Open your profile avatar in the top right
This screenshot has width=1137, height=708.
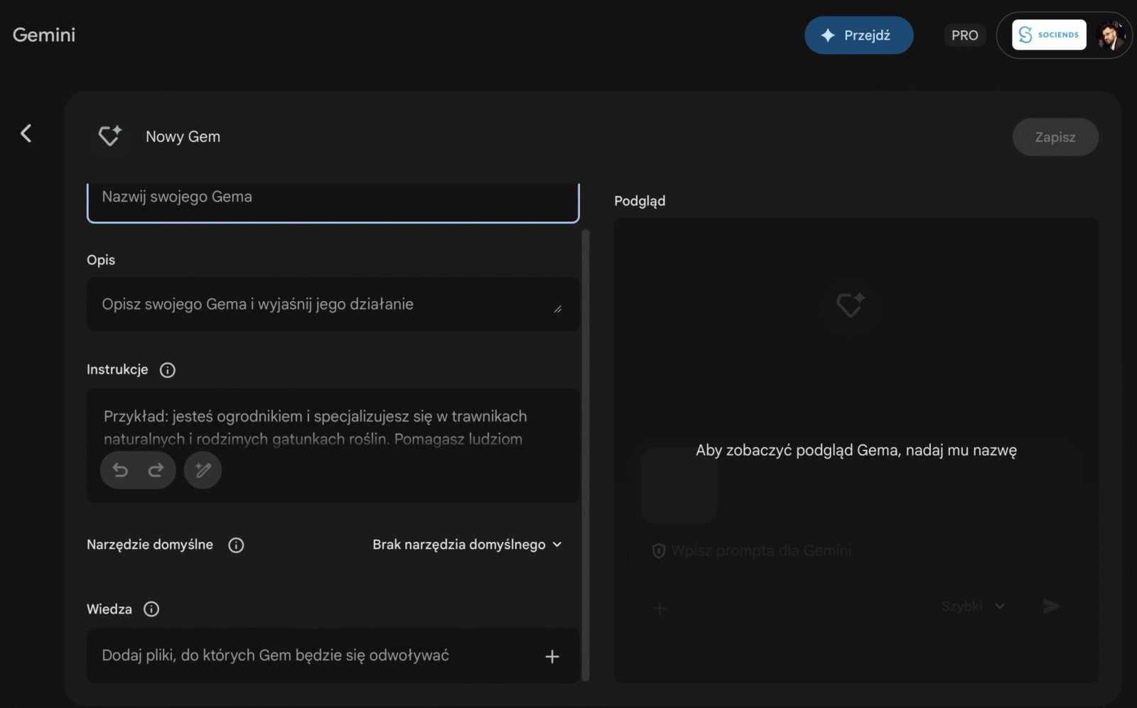pos(1111,35)
